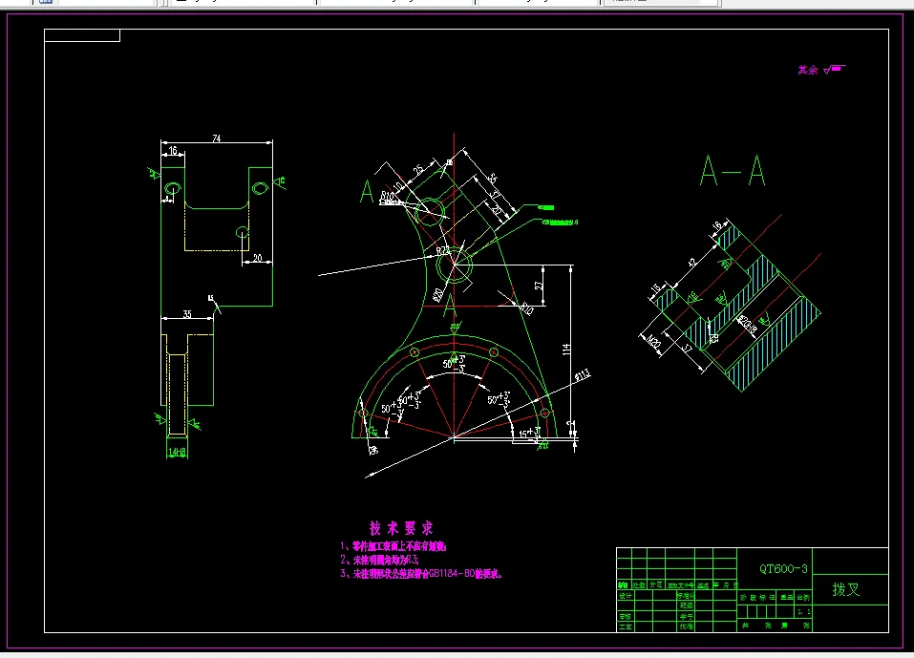Click the 14H8 slot dimension
The width and height of the screenshot is (914, 658).
point(177,453)
